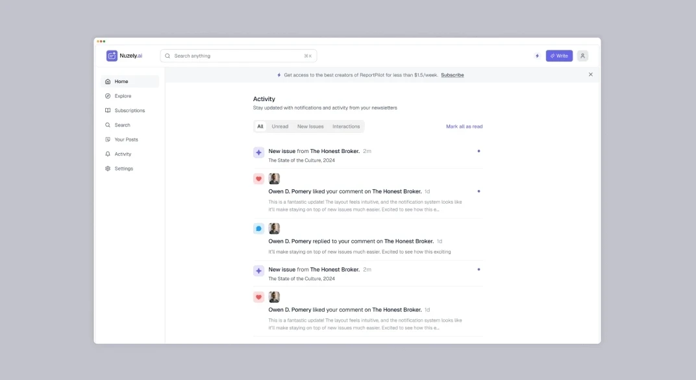Click the Settings gear icon

tap(107, 169)
